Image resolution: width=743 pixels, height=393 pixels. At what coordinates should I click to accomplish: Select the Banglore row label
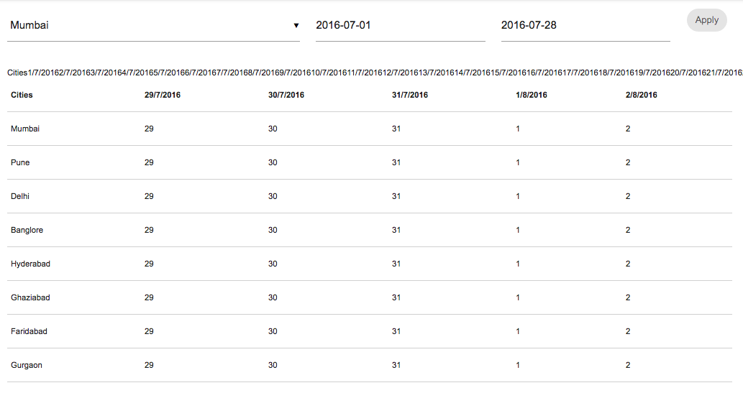pos(27,230)
